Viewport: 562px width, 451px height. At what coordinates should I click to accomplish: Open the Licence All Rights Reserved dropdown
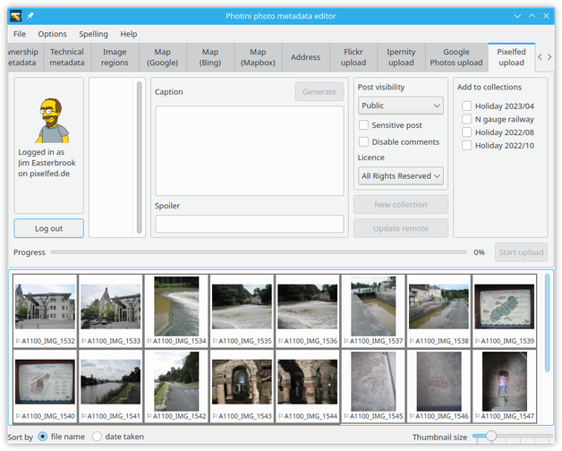pos(401,176)
